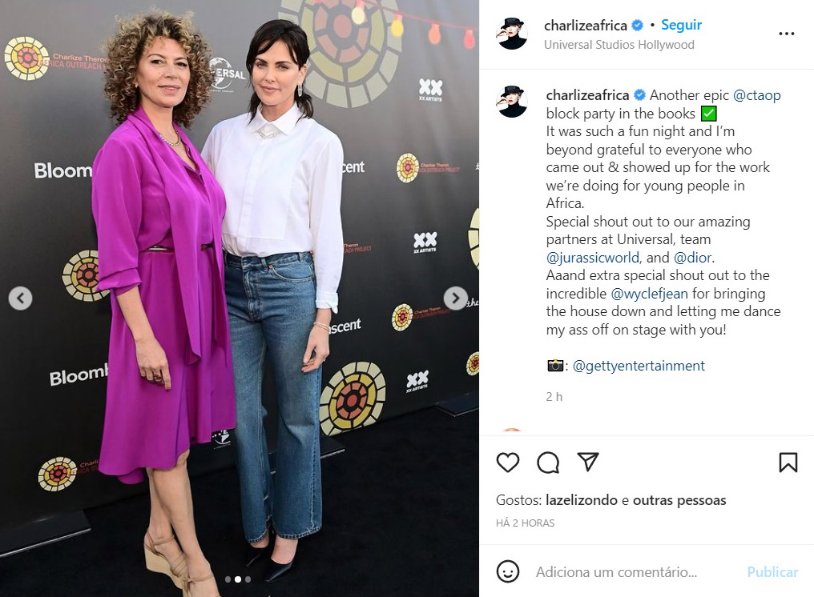Save post with bookmark icon
Image resolution: width=814 pixels, height=597 pixels.
pos(788,462)
